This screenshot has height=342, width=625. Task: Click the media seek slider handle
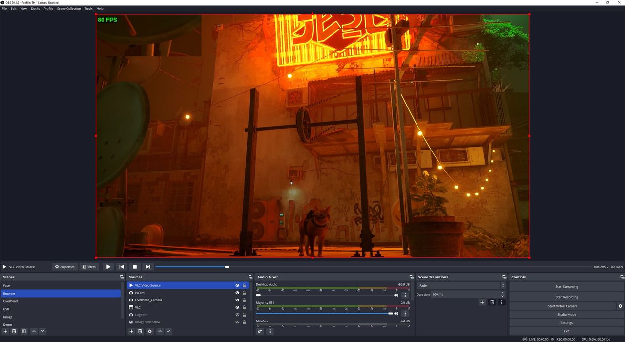227,267
